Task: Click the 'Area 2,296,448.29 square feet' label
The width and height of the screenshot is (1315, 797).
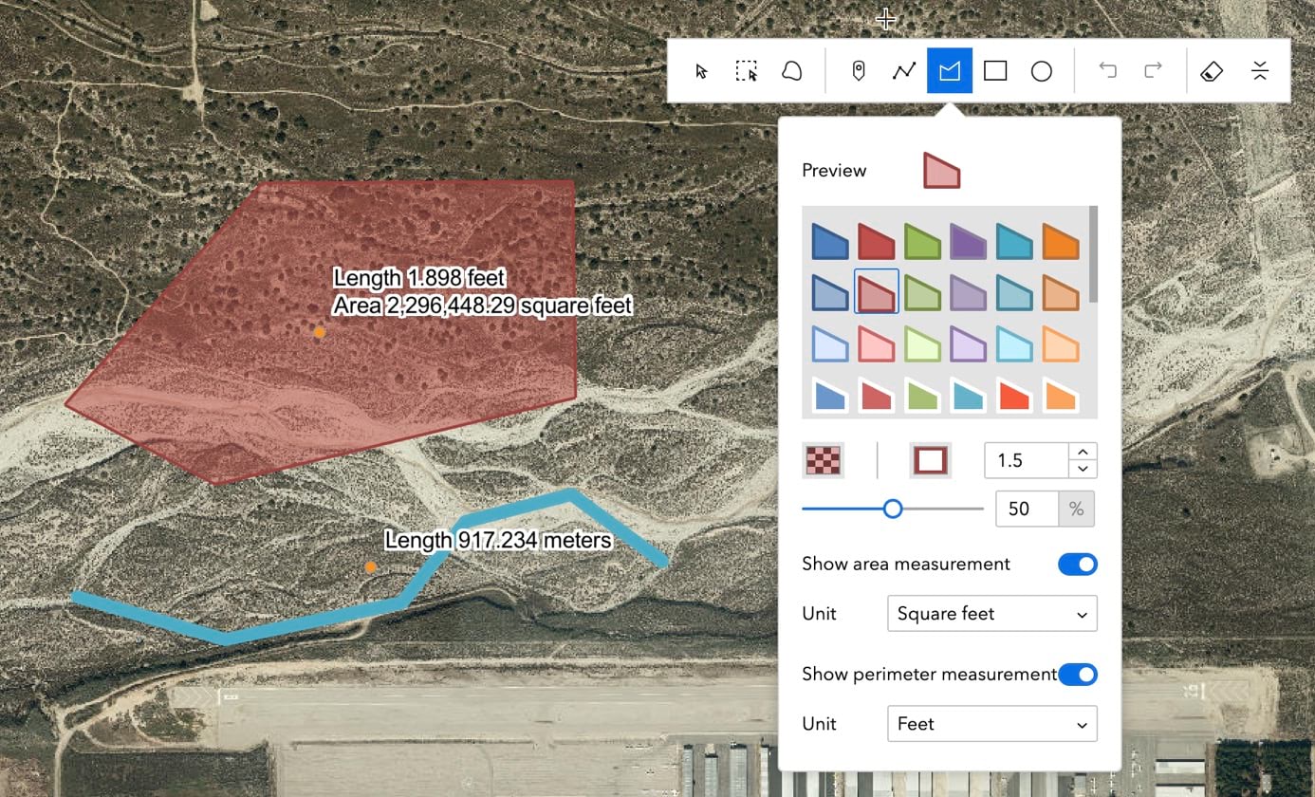Action: (482, 306)
